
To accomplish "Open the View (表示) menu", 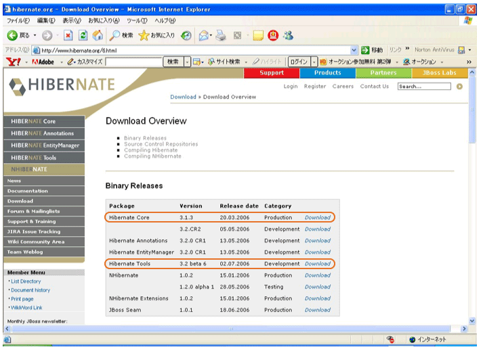I will click(x=72, y=20).
